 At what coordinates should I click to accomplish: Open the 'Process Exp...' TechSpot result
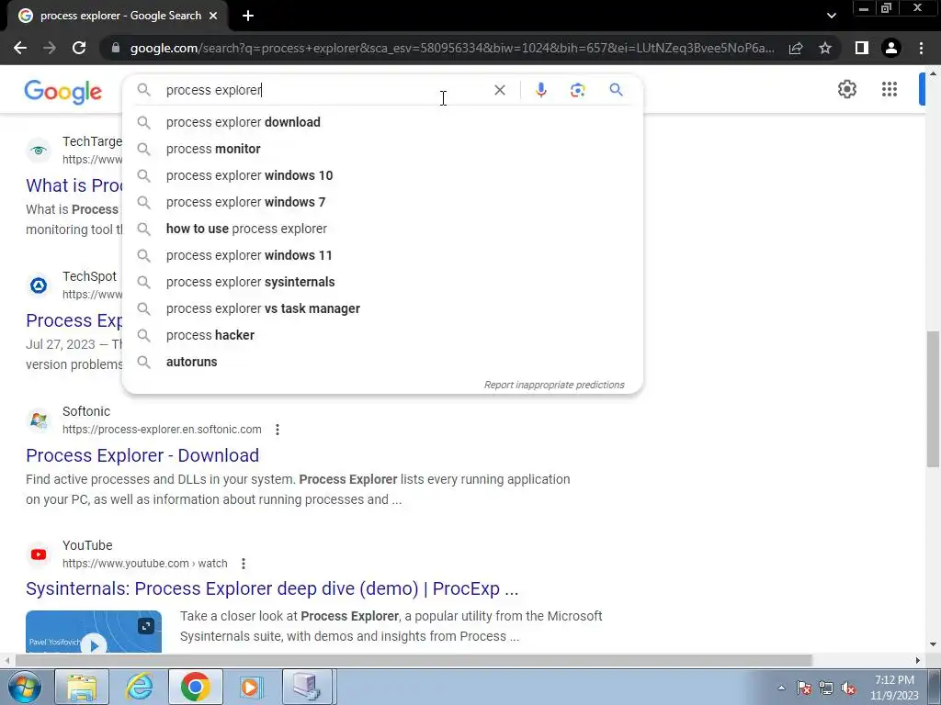pos(74,320)
